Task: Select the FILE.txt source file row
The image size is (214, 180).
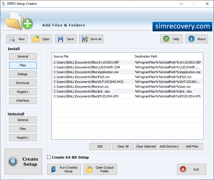Action: point(92,77)
